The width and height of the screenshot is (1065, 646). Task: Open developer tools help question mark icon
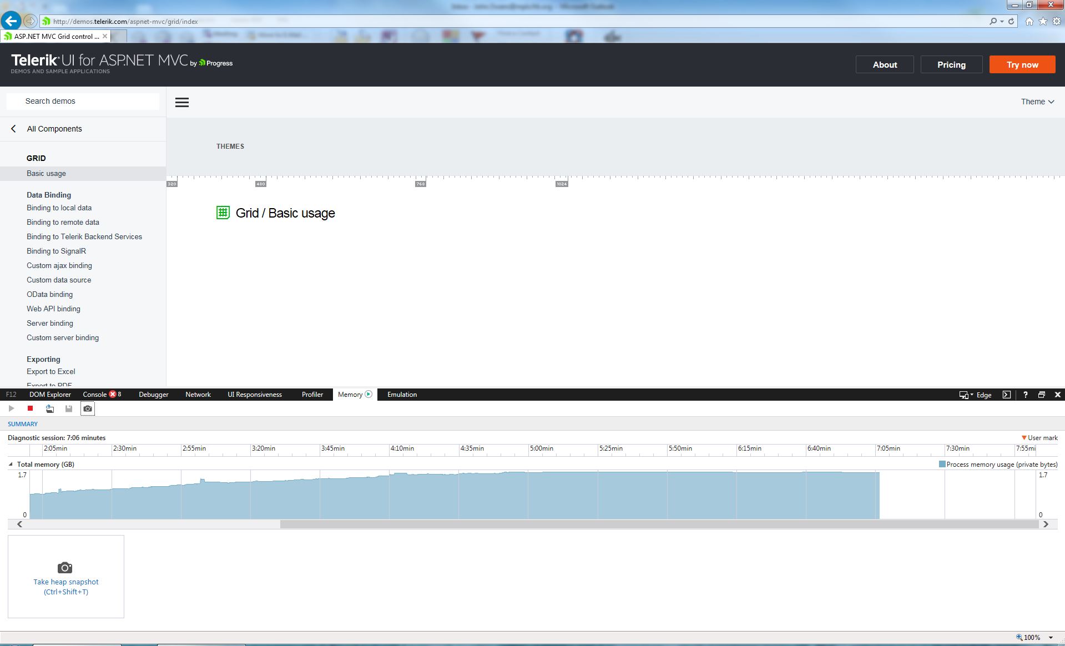pos(1025,395)
